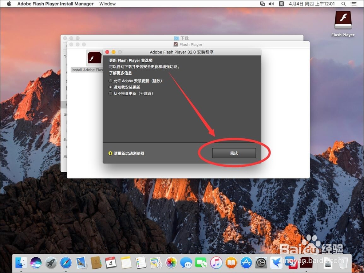Open the Window menu

(107, 4)
